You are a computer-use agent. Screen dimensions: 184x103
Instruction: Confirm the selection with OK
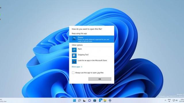(x=100, y=79)
